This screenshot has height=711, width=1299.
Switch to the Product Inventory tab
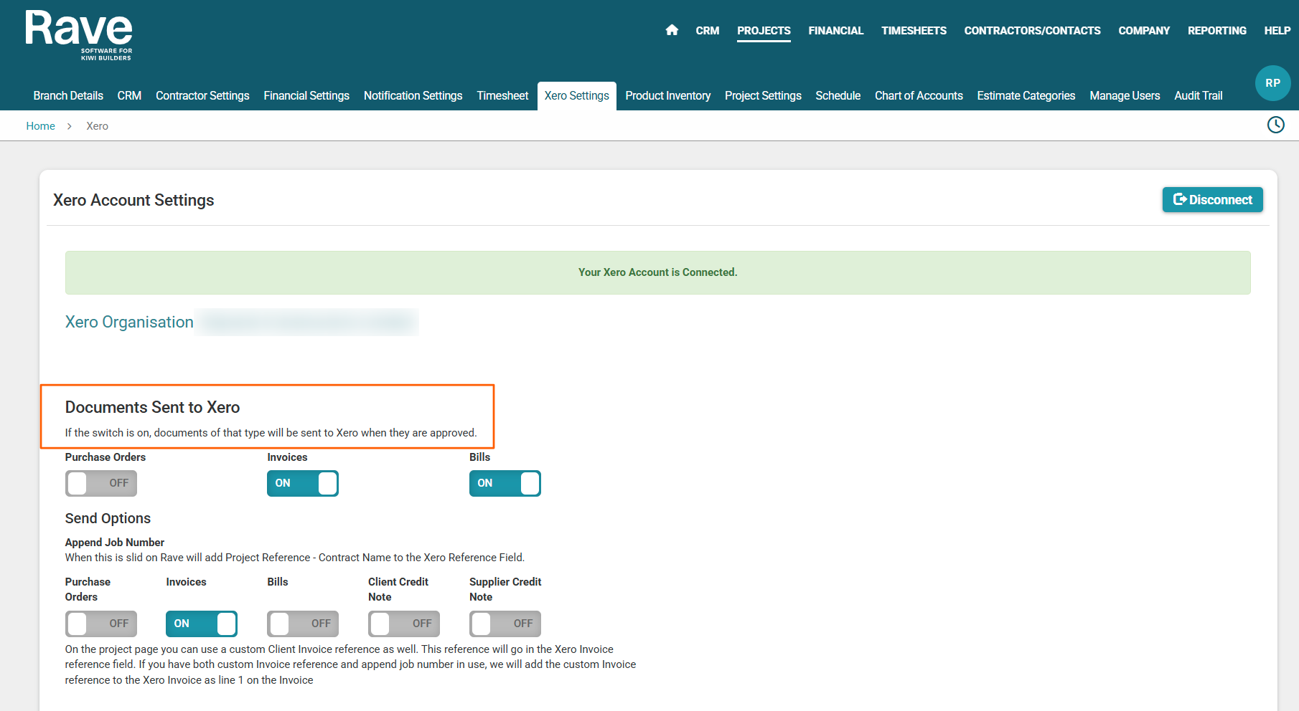[667, 95]
